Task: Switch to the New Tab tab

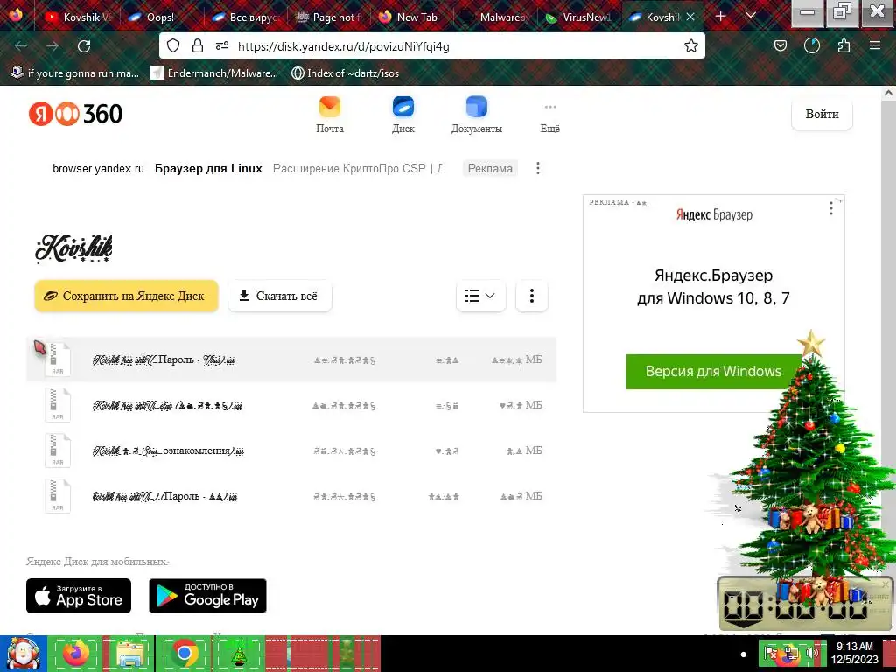Action: click(410, 17)
